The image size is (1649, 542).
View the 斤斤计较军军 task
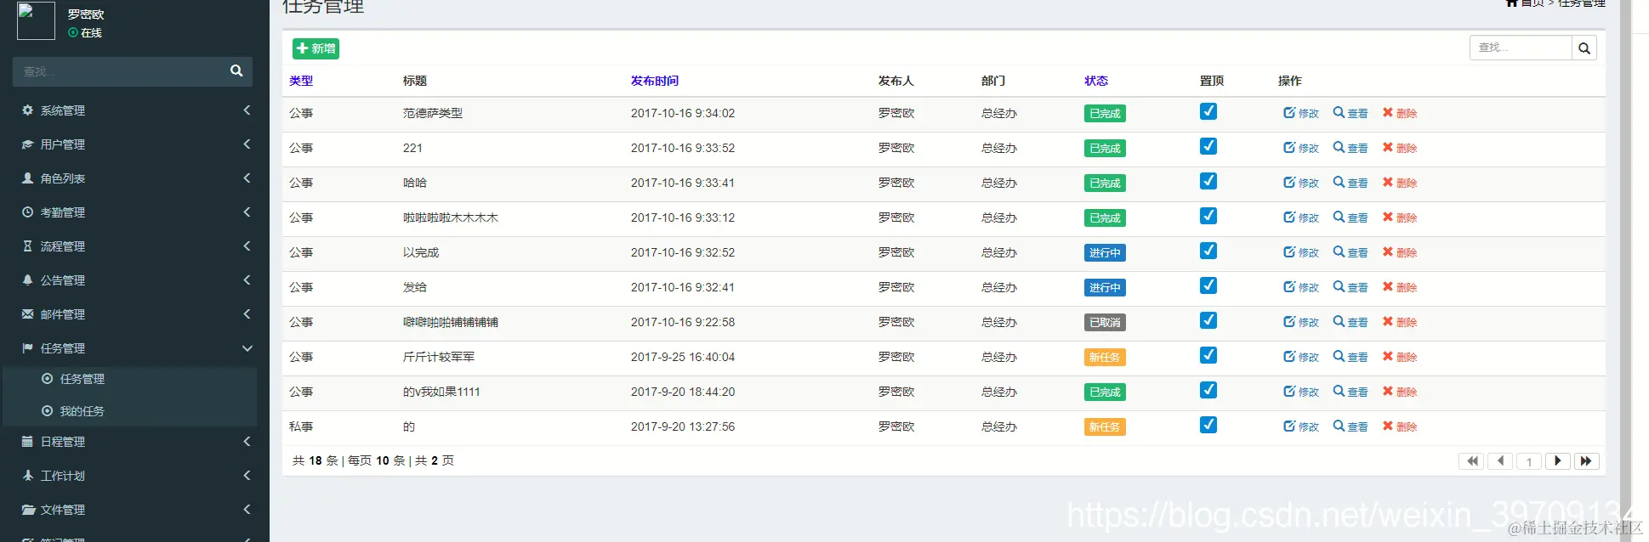click(1350, 357)
